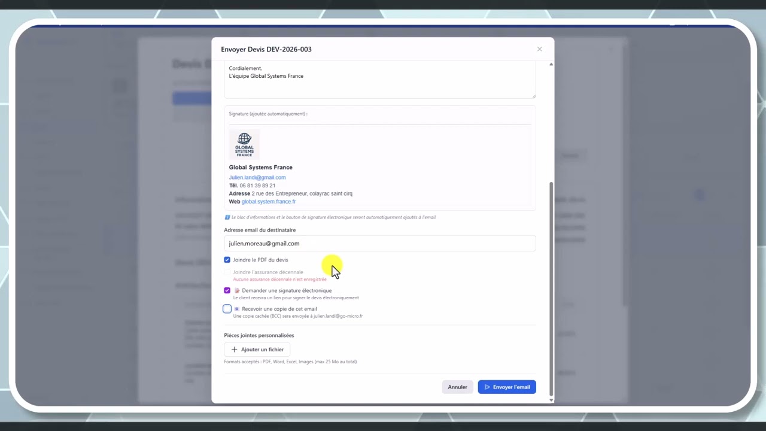Click the bold name "Global Systems France" in signature
Screen dimensions: 766x431
[261, 167]
